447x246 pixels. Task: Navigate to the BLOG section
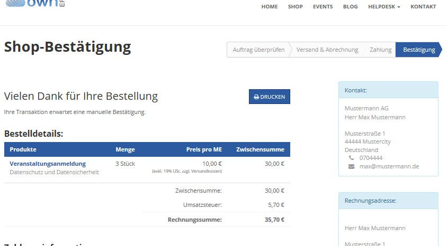350,7
